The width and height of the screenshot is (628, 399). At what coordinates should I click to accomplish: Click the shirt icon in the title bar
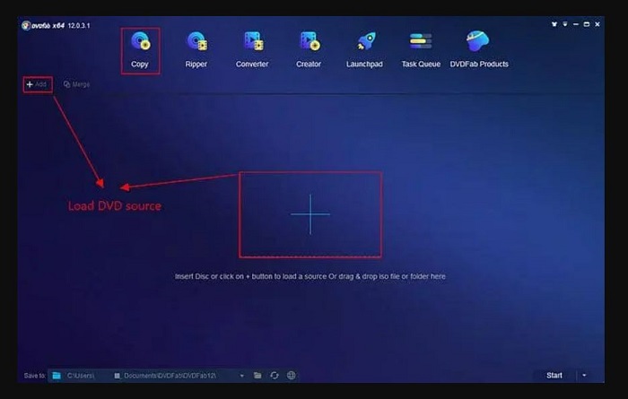pyautogui.click(x=554, y=24)
